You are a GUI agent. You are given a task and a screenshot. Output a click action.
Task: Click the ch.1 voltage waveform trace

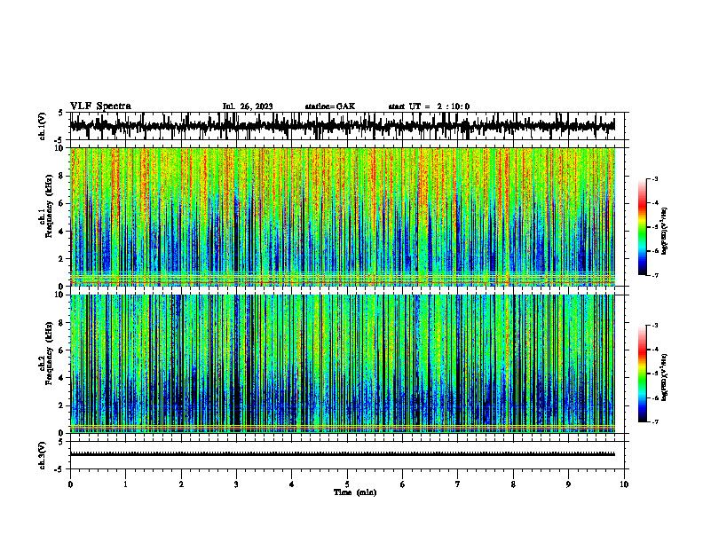342,126
